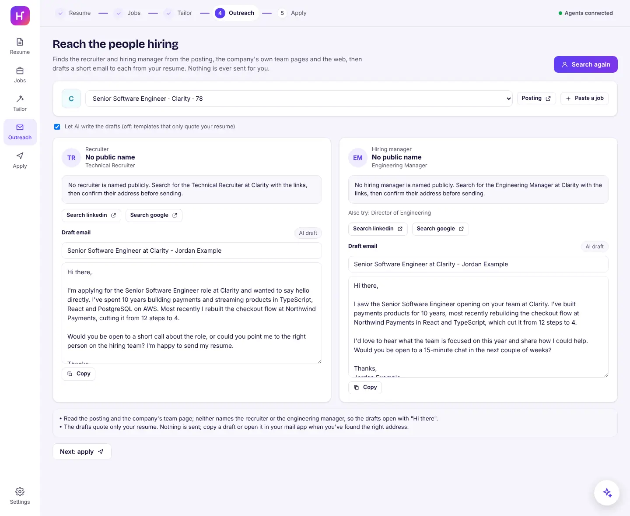Search google for the Technical Recruiter
The image size is (630, 516).
coord(154,215)
